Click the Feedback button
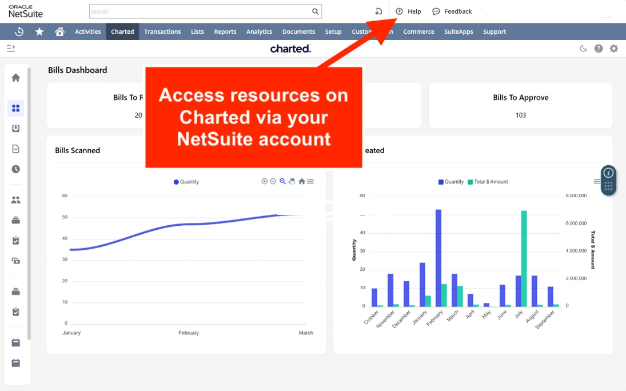The height and width of the screenshot is (391, 626). click(x=452, y=11)
